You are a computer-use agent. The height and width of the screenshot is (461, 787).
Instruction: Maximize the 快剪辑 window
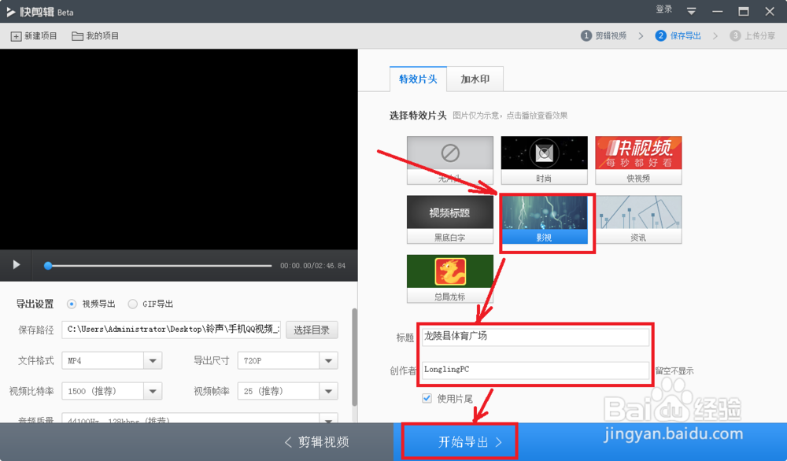pyautogui.click(x=744, y=11)
